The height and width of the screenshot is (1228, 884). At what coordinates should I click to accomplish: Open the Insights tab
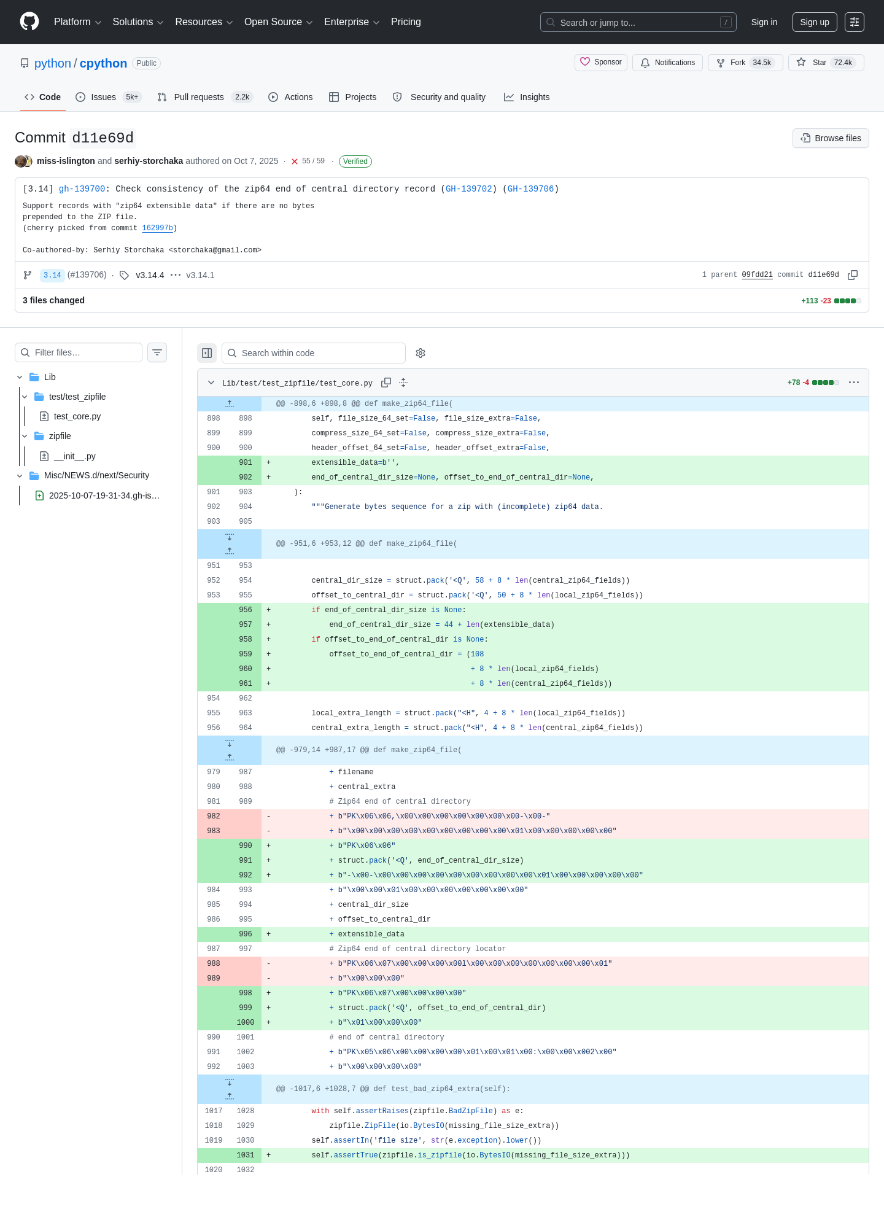(527, 97)
